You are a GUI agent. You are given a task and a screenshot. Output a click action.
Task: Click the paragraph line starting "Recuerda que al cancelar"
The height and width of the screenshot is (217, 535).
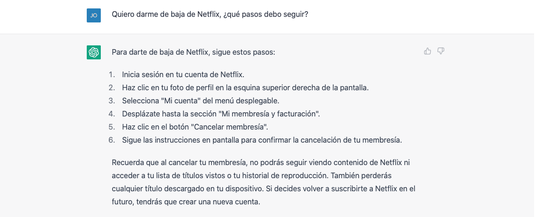pyautogui.click(x=261, y=163)
